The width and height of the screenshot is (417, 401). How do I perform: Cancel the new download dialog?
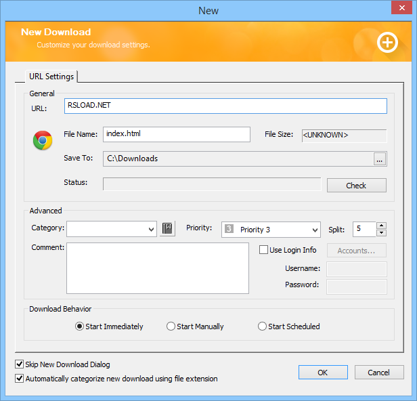click(x=379, y=373)
